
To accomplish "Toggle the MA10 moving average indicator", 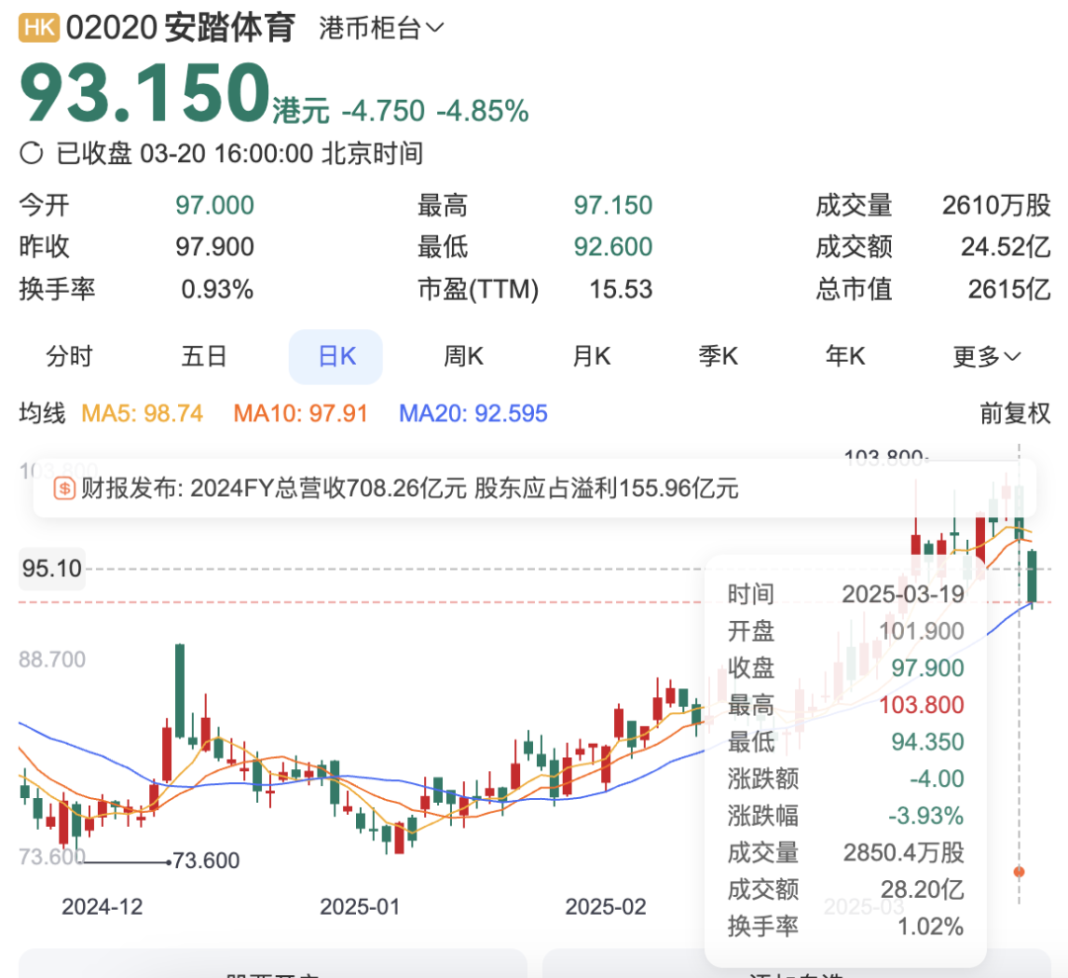I will click(x=300, y=413).
